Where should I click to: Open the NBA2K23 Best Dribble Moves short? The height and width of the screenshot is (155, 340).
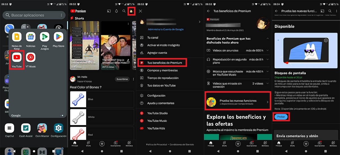[84, 45]
